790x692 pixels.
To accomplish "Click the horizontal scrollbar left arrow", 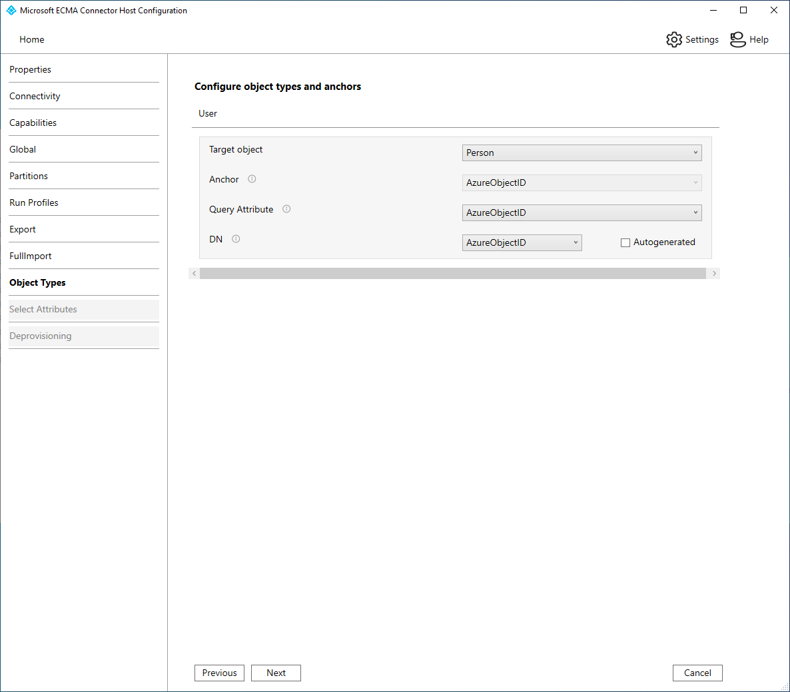I will click(194, 274).
